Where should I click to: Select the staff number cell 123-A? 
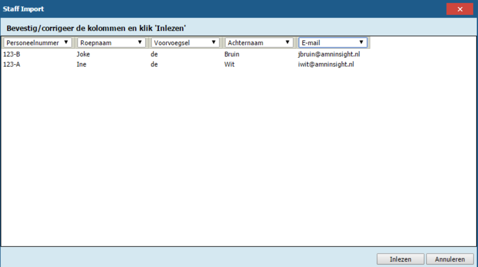coord(12,65)
